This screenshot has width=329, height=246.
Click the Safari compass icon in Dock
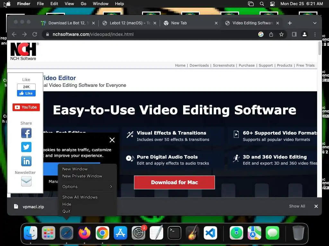pyautogui.click(x=67, y=233)
